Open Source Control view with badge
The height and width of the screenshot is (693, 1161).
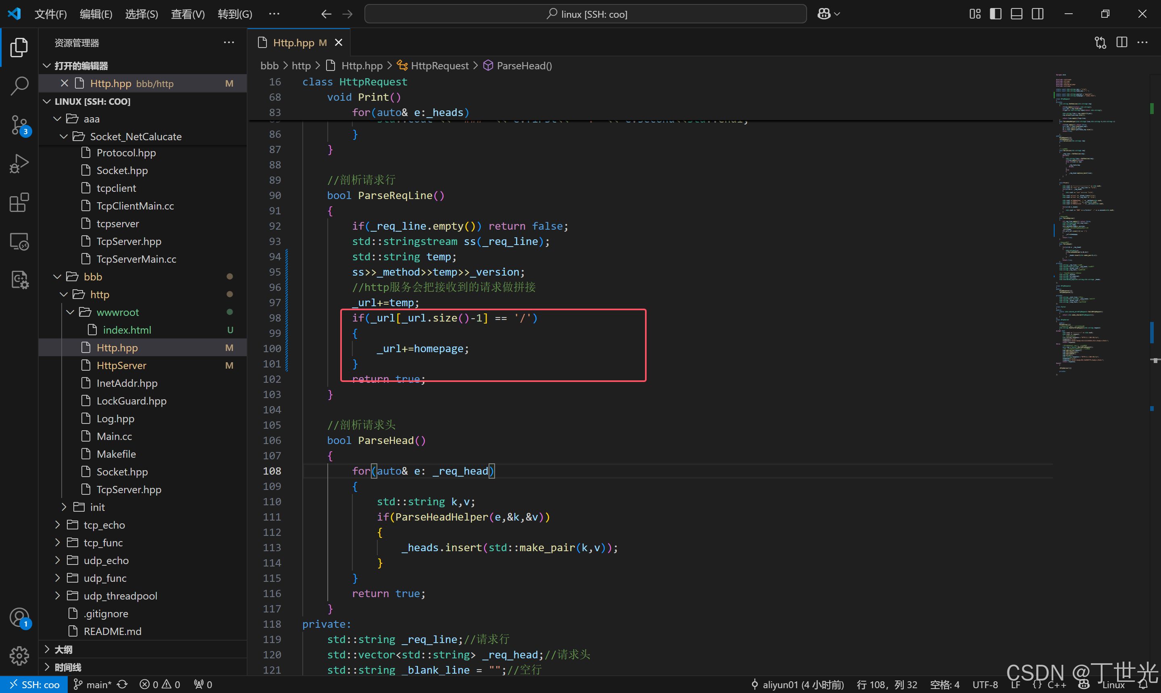click(x=19, y=124)
